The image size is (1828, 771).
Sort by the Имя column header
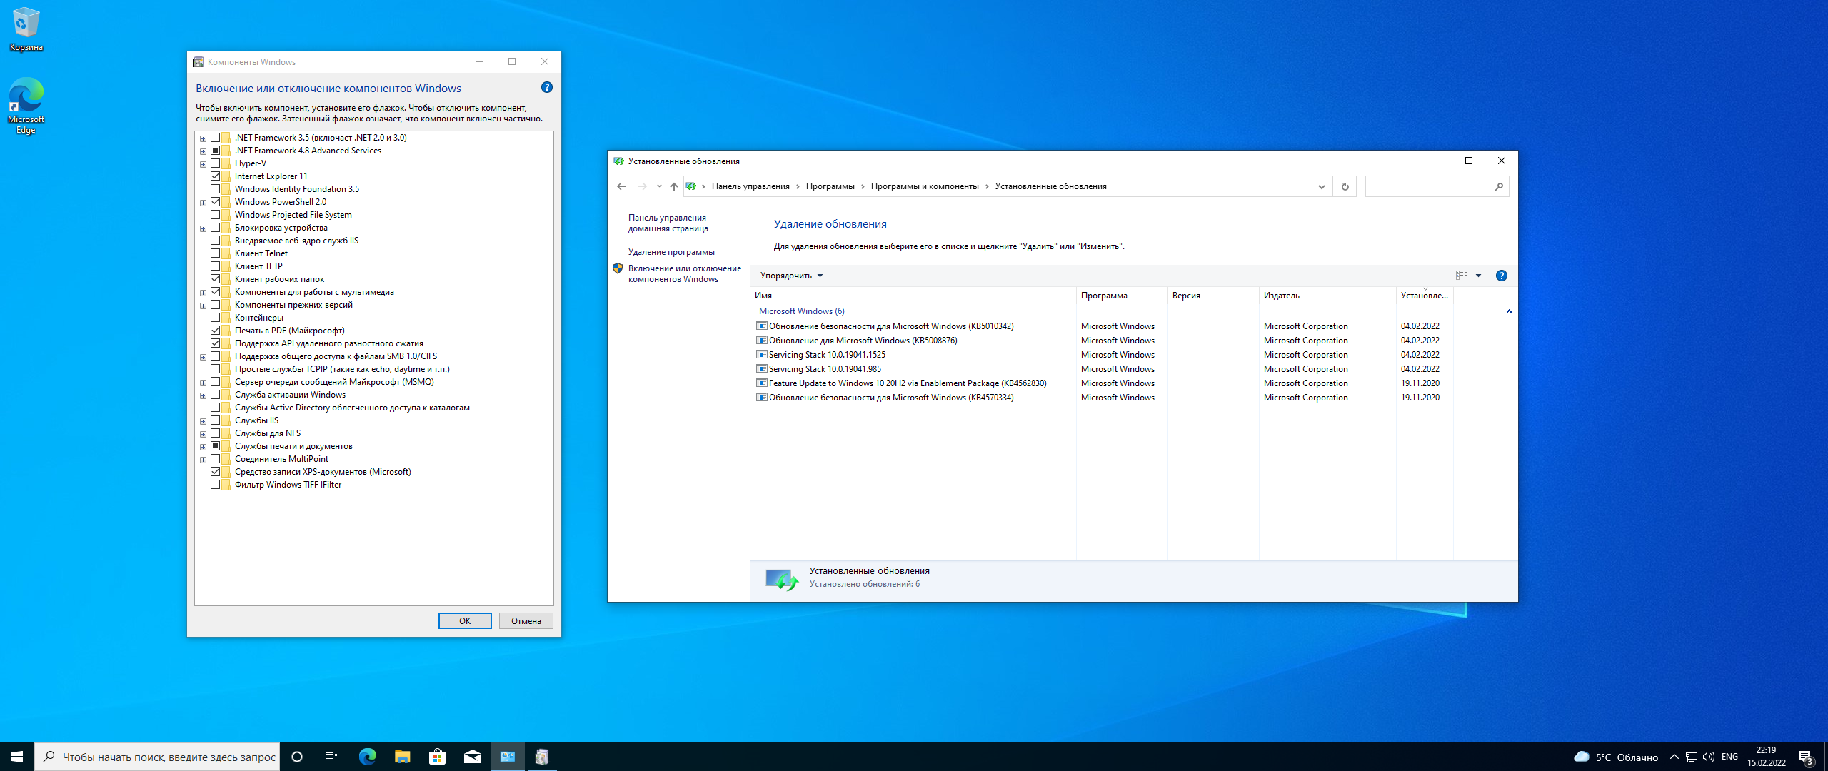pyautogui.click(x=913, y=296)
